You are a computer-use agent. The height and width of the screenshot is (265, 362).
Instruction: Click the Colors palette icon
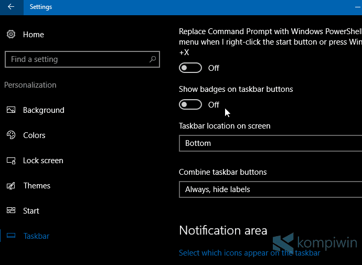[11, 135]
